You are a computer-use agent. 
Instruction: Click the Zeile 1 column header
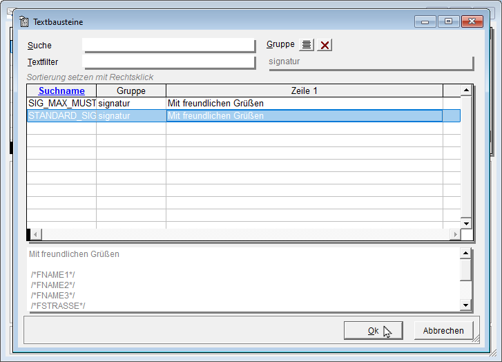pyautogui.click(x=304, y=90)
